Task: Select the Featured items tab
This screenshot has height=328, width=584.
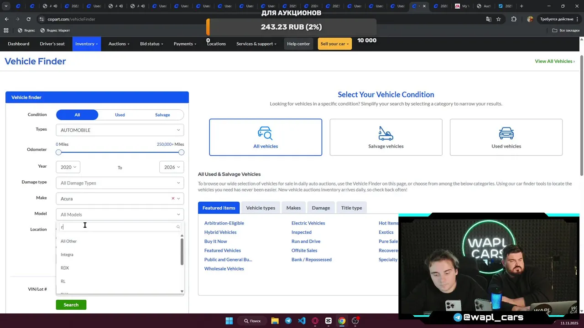Action: pos(219,208)
